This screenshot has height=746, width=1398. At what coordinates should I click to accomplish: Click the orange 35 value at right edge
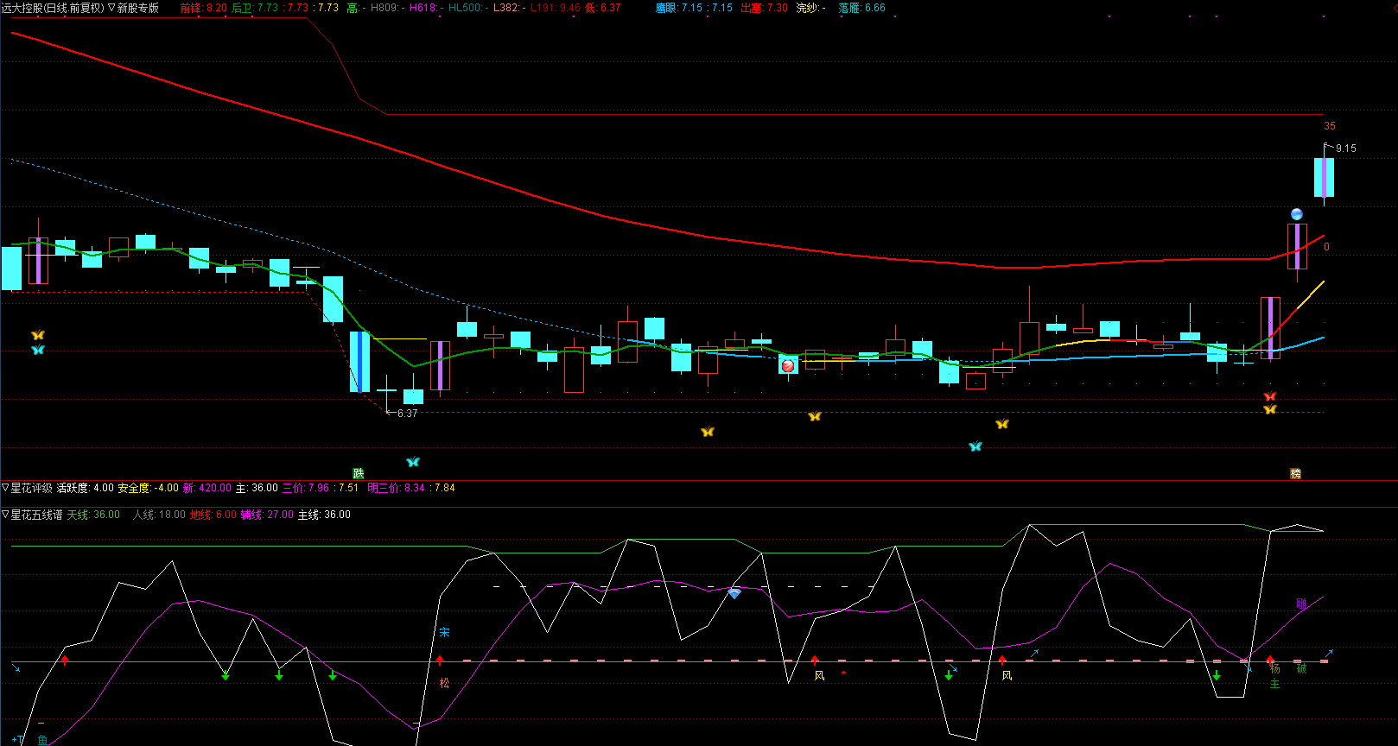(x=1330, y=126)
